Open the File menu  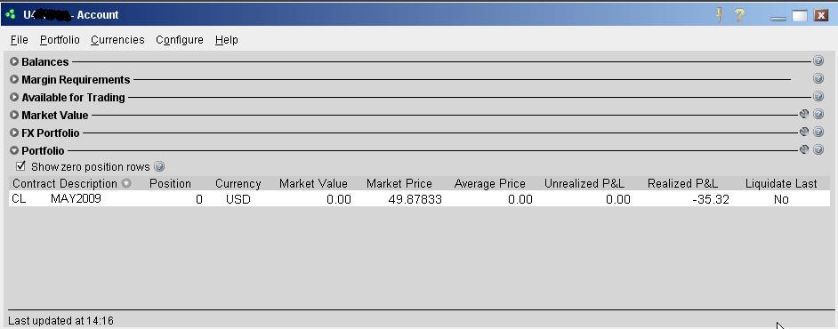coord(20,40)
